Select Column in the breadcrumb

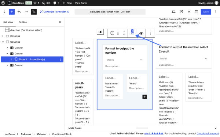click(x=41, y=134)
